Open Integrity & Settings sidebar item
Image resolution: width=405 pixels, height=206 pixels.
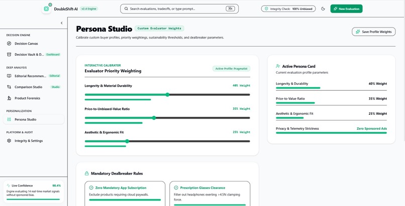point(34,141)
